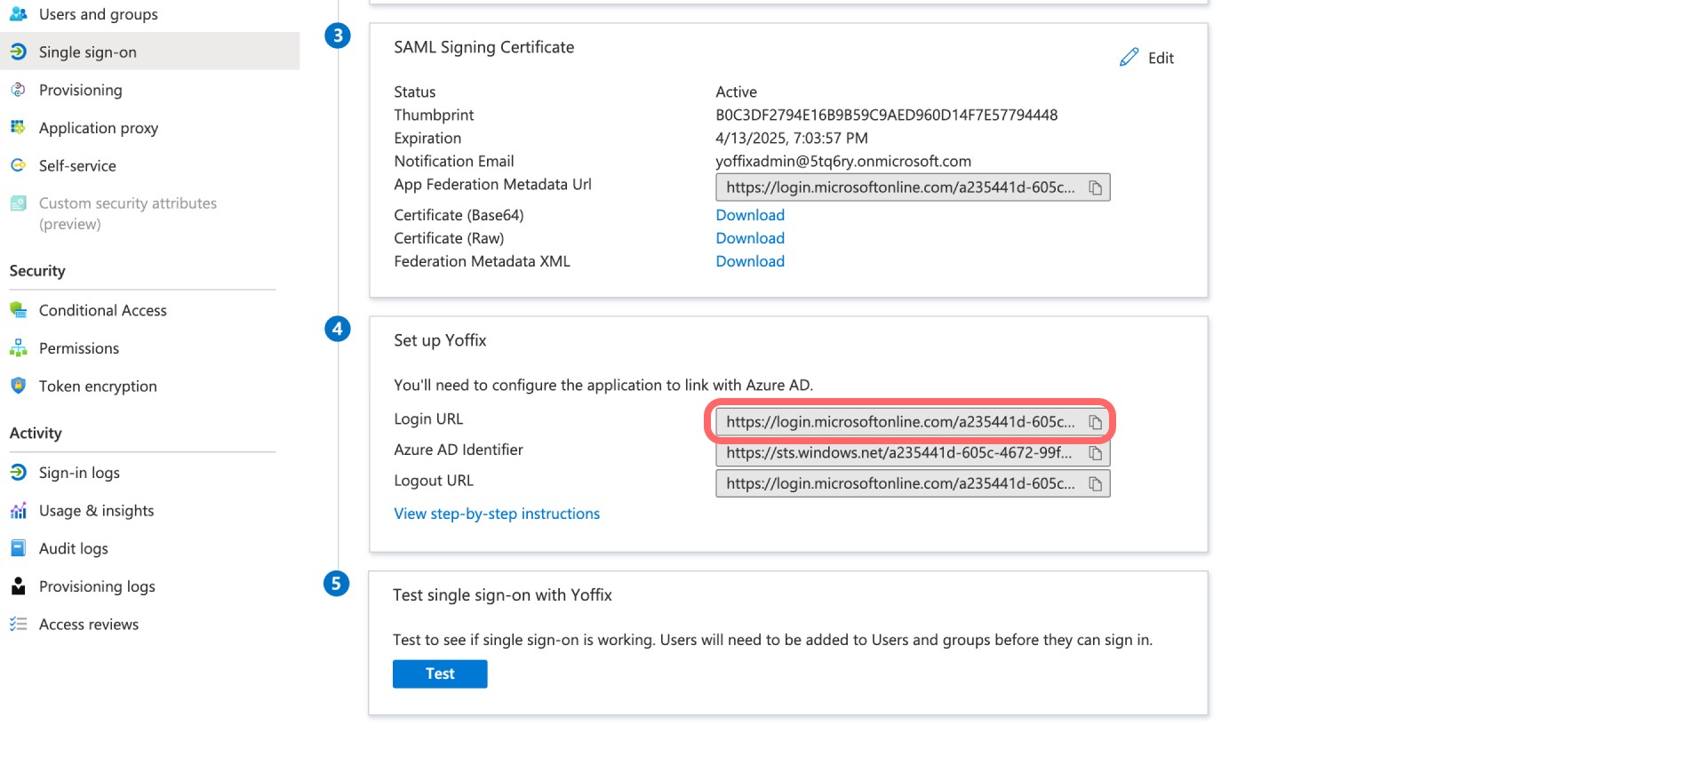Click the Custom security attributes icon

[18, 203]
